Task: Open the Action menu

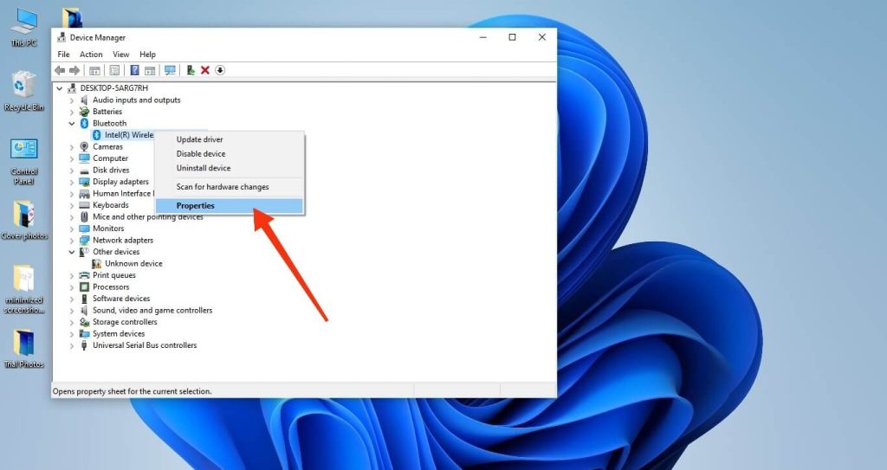Action: click(x=91, y=55)
